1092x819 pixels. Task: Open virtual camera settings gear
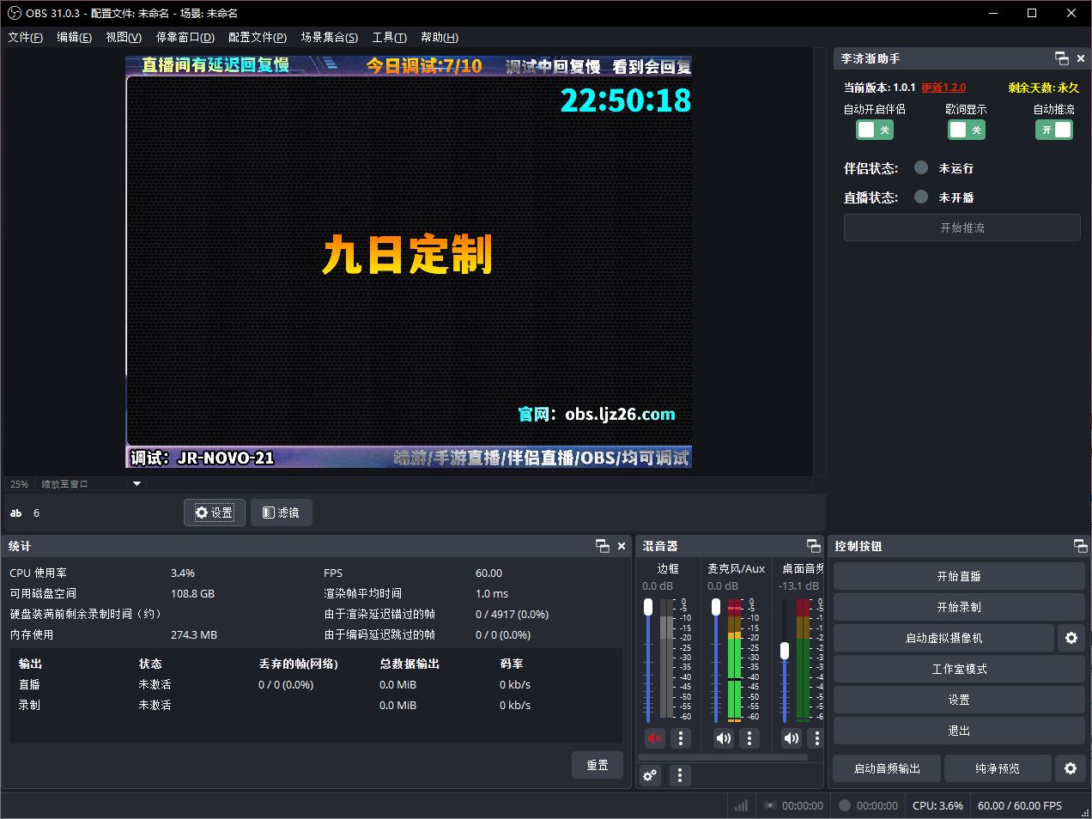1071,638
